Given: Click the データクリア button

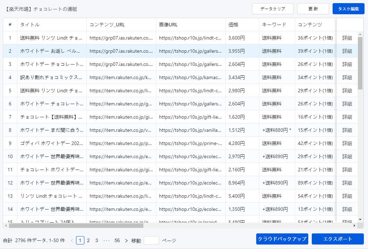Looking at the screenshot, I should click(273, 9).
